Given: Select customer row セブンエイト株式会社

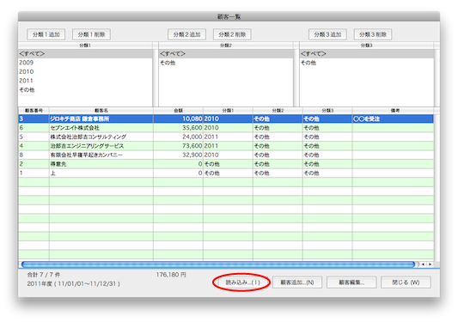Looking at the screenshot, I should point(226,128).
